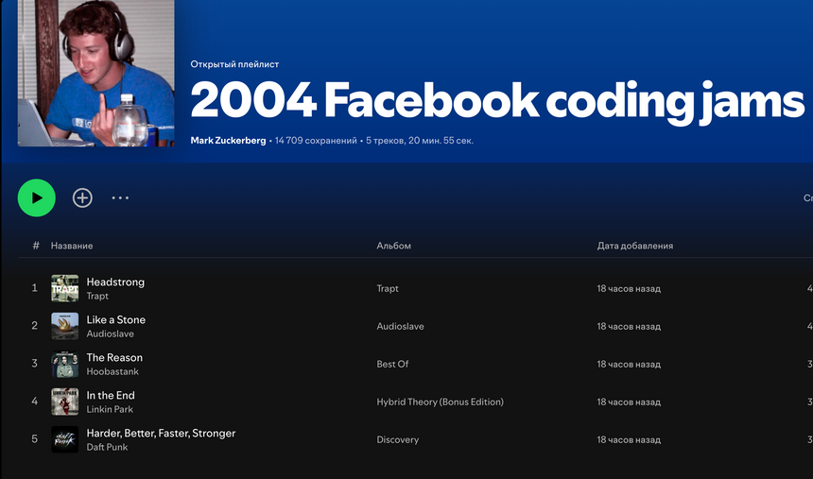Click the Daft Punk Discovery cover thumbnail
The width and height of the screenshot is (813, 479).
(x=65, y=439)
